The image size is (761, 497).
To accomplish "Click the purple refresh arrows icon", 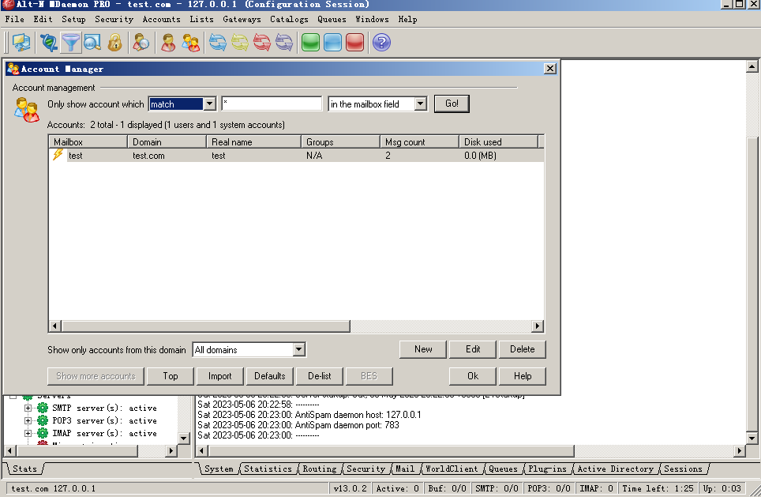I will tap(284, 42).
